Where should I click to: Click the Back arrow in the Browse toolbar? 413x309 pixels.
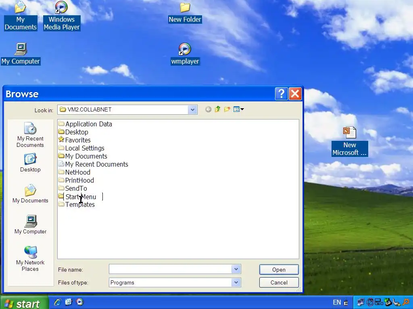coord(208,109)
